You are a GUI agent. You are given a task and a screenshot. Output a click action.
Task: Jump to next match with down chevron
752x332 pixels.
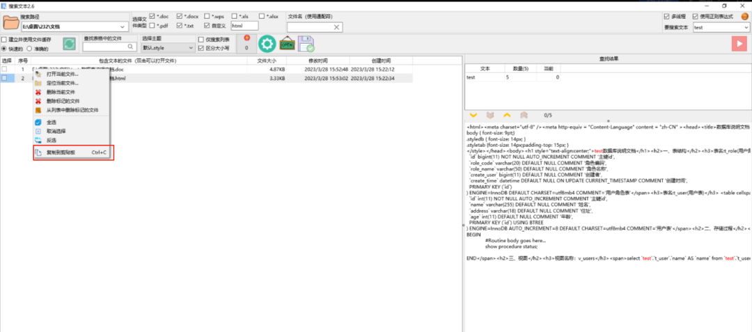tap(473, 115)
